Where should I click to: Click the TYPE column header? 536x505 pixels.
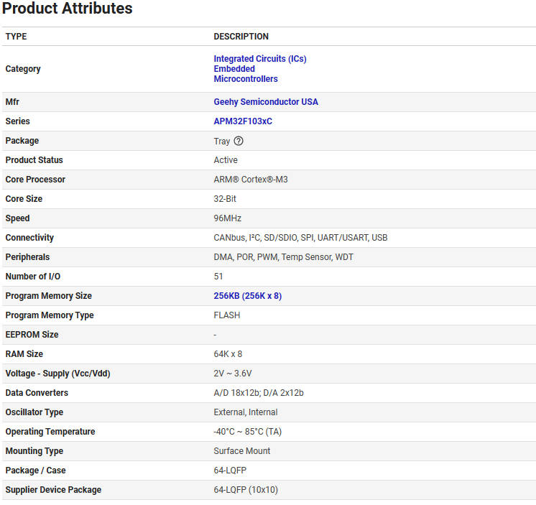[16, 37]
